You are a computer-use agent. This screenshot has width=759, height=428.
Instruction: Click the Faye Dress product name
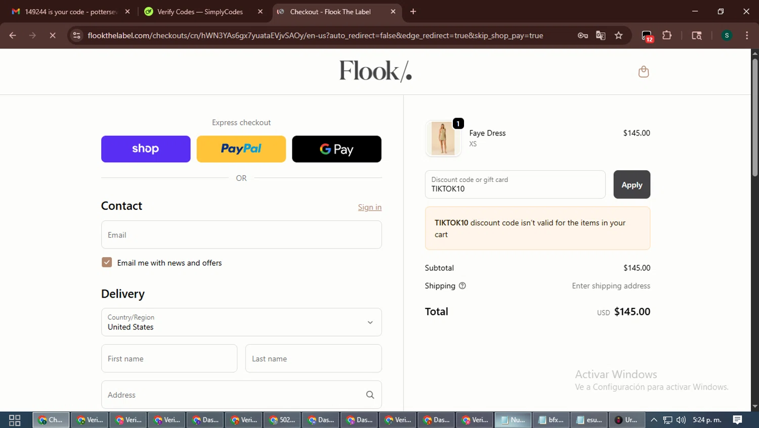coord(487,133)
